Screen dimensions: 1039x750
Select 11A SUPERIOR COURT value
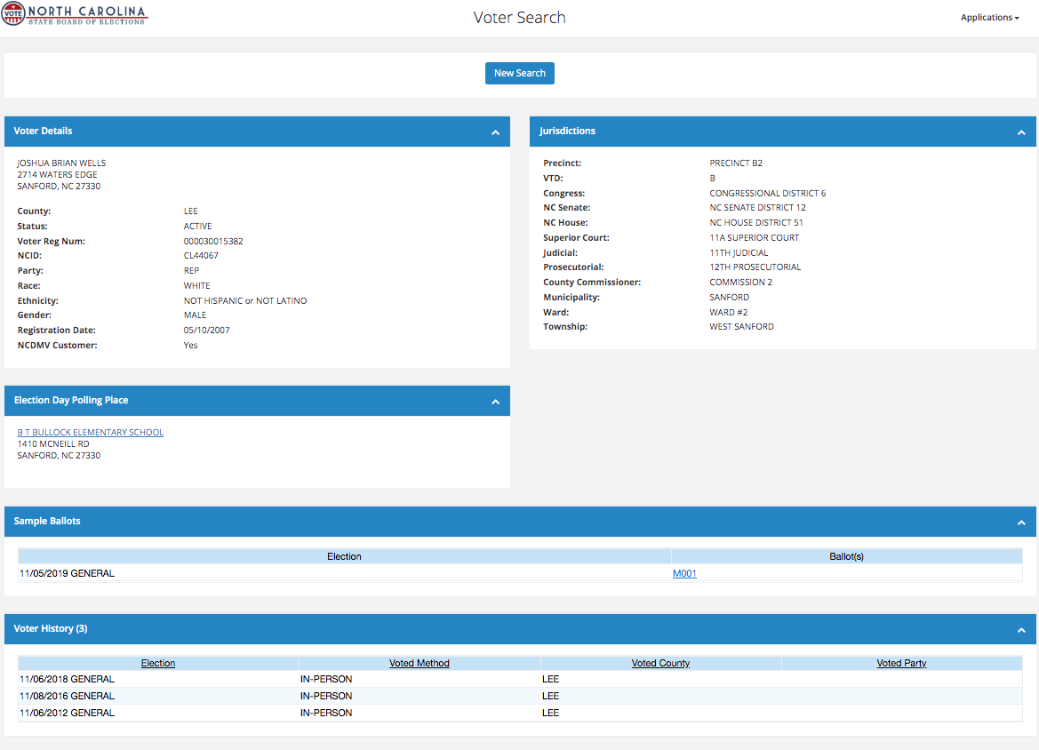tap(754, 238)
